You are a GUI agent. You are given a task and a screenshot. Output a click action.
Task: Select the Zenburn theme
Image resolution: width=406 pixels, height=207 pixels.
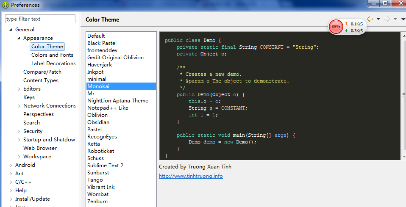121,201
